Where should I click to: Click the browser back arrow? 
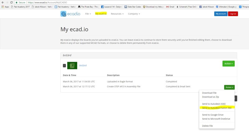click(x=3, y=2)
